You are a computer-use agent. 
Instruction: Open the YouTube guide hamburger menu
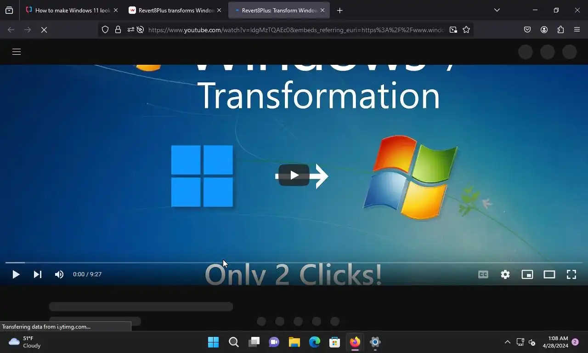pyautogui.click(x=17, y=52)
